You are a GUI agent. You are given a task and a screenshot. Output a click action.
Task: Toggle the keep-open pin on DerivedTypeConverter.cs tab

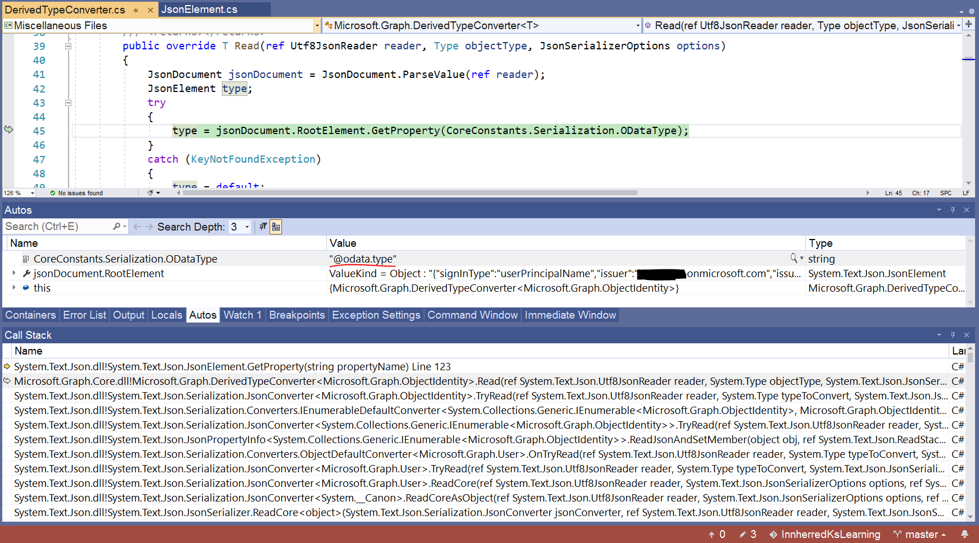click(135, 10)
